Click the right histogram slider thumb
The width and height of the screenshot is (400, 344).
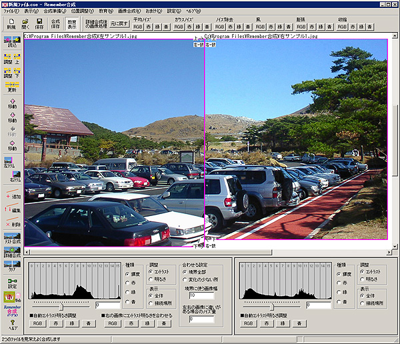click(x=272, y=306)
